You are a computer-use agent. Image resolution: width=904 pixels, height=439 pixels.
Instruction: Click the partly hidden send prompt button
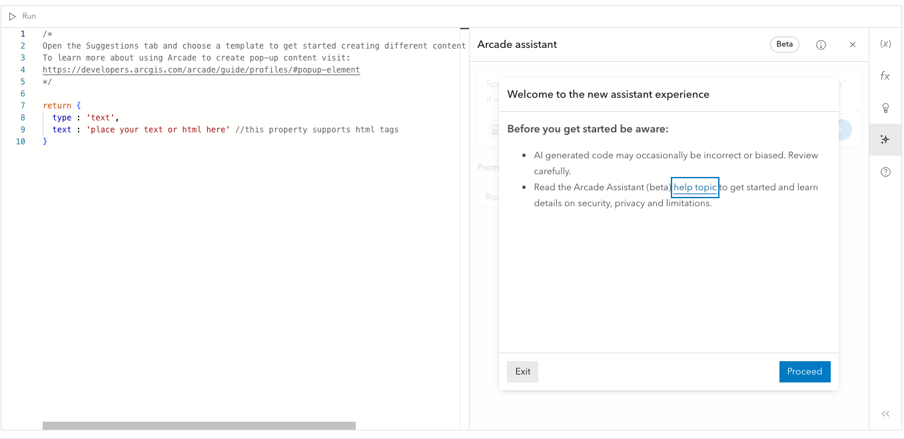[x=845, y=130]
